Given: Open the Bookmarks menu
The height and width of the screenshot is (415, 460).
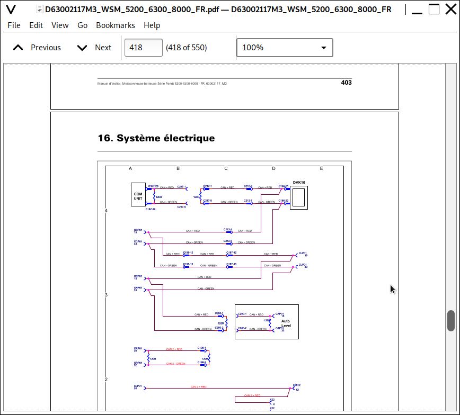Looking at the screenshot, I should [x=115, y=25].
